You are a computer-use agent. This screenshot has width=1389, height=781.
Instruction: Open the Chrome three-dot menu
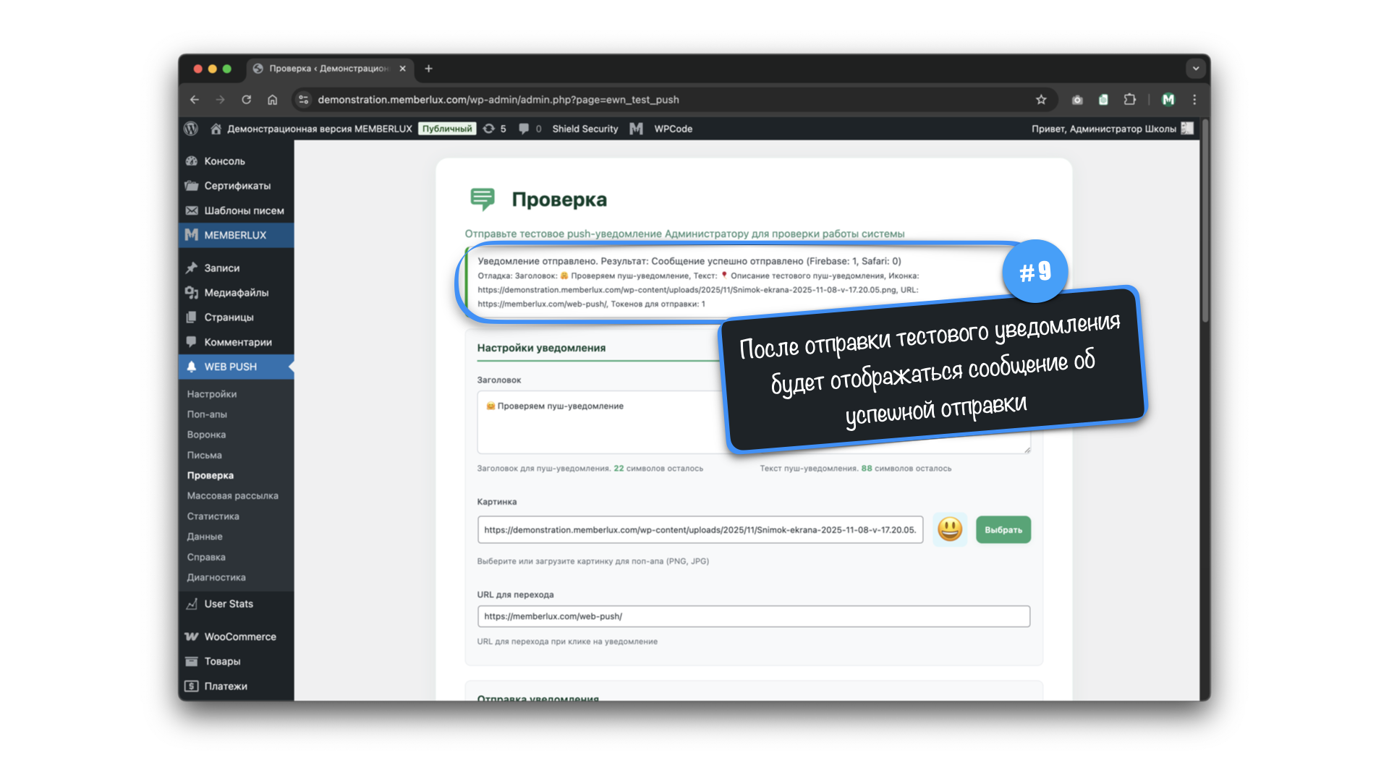tap(1194, 100)
